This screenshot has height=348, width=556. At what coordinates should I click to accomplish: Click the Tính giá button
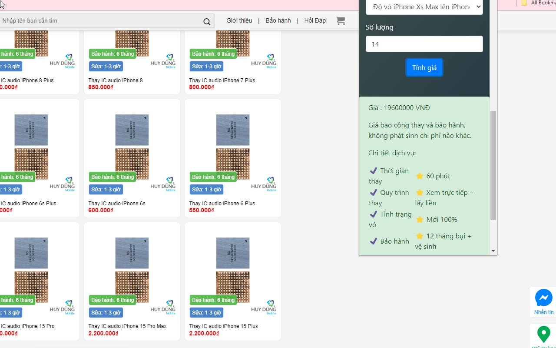424,68
